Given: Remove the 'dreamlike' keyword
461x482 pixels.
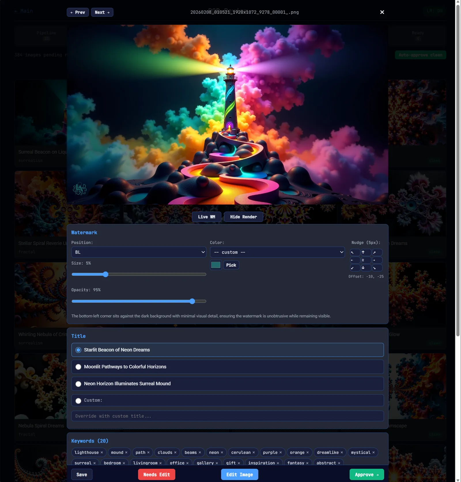Looking at the screenshot, I should [x=342, y=453].
